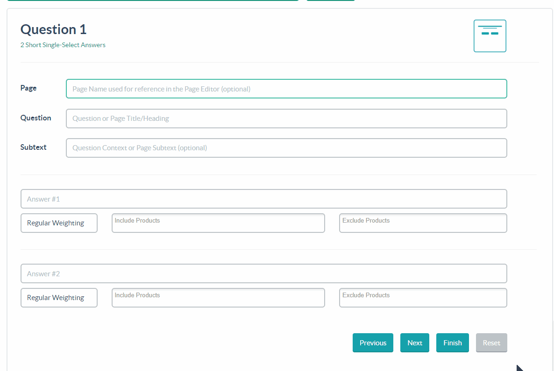Focus the Question or Page Title field
Screen dimensions: 554x371
[x=286, y=119]
